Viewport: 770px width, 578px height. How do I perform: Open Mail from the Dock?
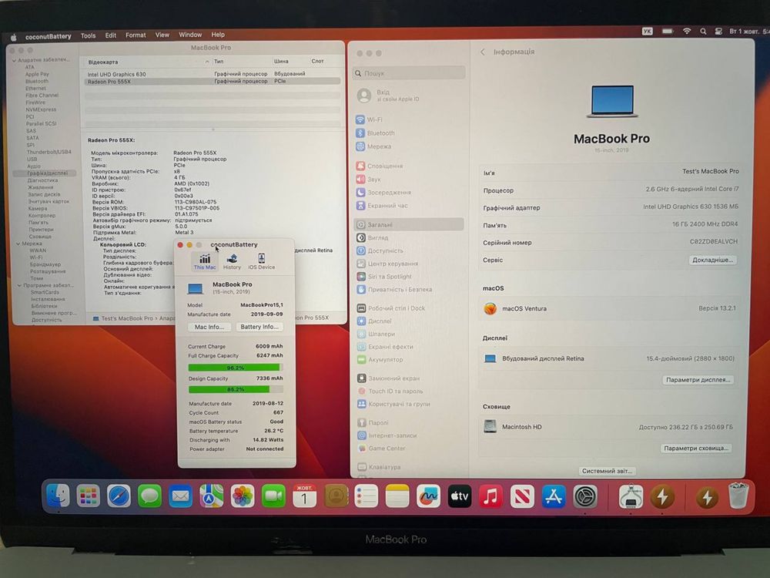181,496
